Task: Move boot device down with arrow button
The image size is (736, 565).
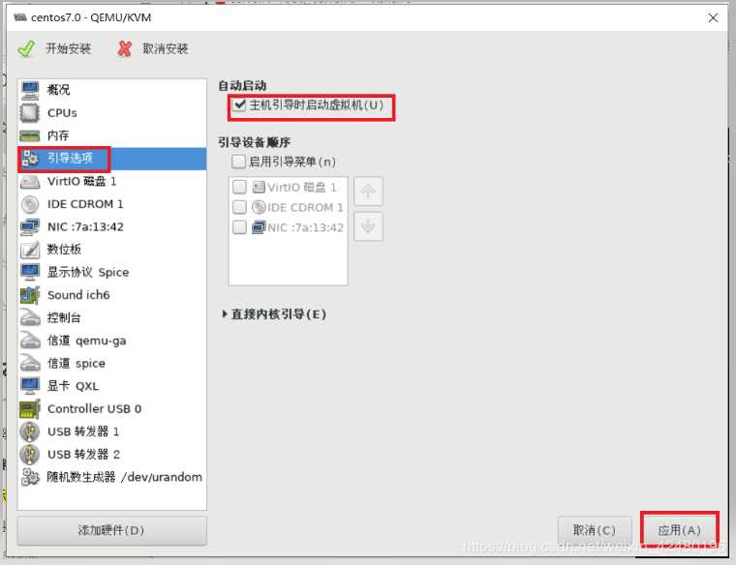Action: pos(368,226)
